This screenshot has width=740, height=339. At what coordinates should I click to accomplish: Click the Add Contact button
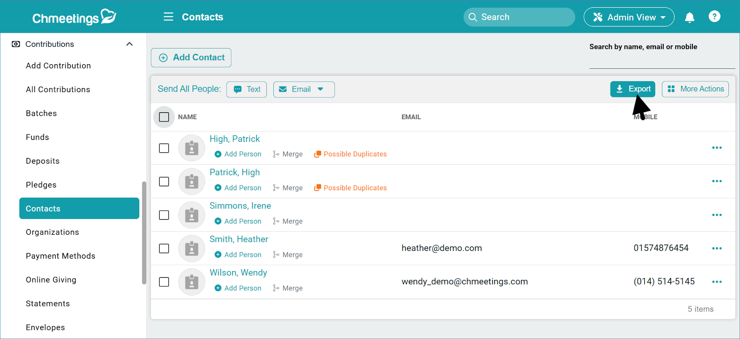pos(191,58)
